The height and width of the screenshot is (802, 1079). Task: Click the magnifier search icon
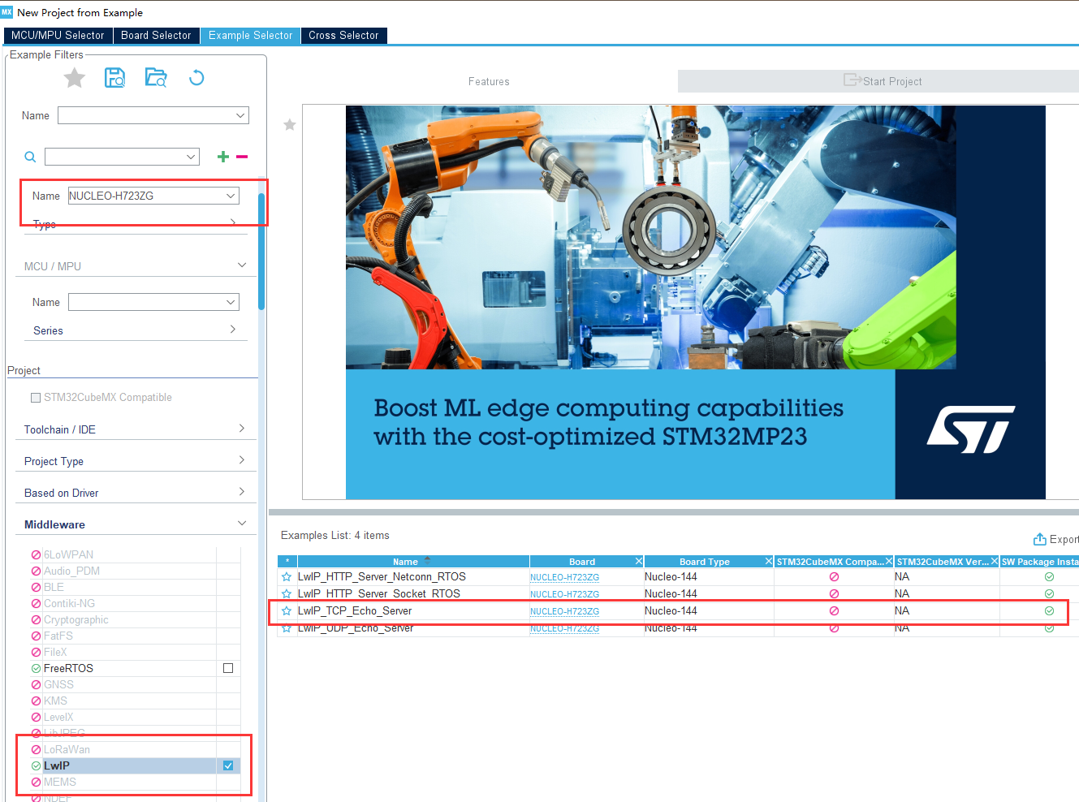(30, 157)
